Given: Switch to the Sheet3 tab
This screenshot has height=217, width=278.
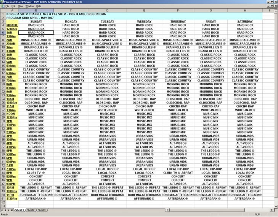Looking at the screenshot, I should (x=42, y=210).
